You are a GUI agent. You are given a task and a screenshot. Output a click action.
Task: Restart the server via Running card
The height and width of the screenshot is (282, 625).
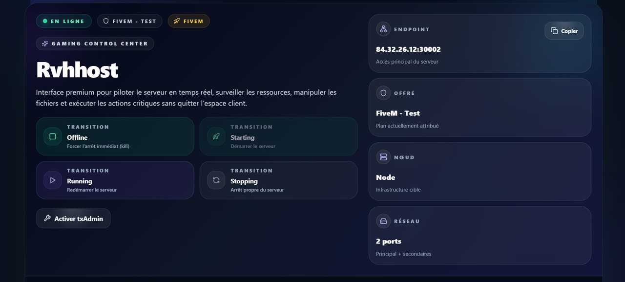(x=115, y=180)
